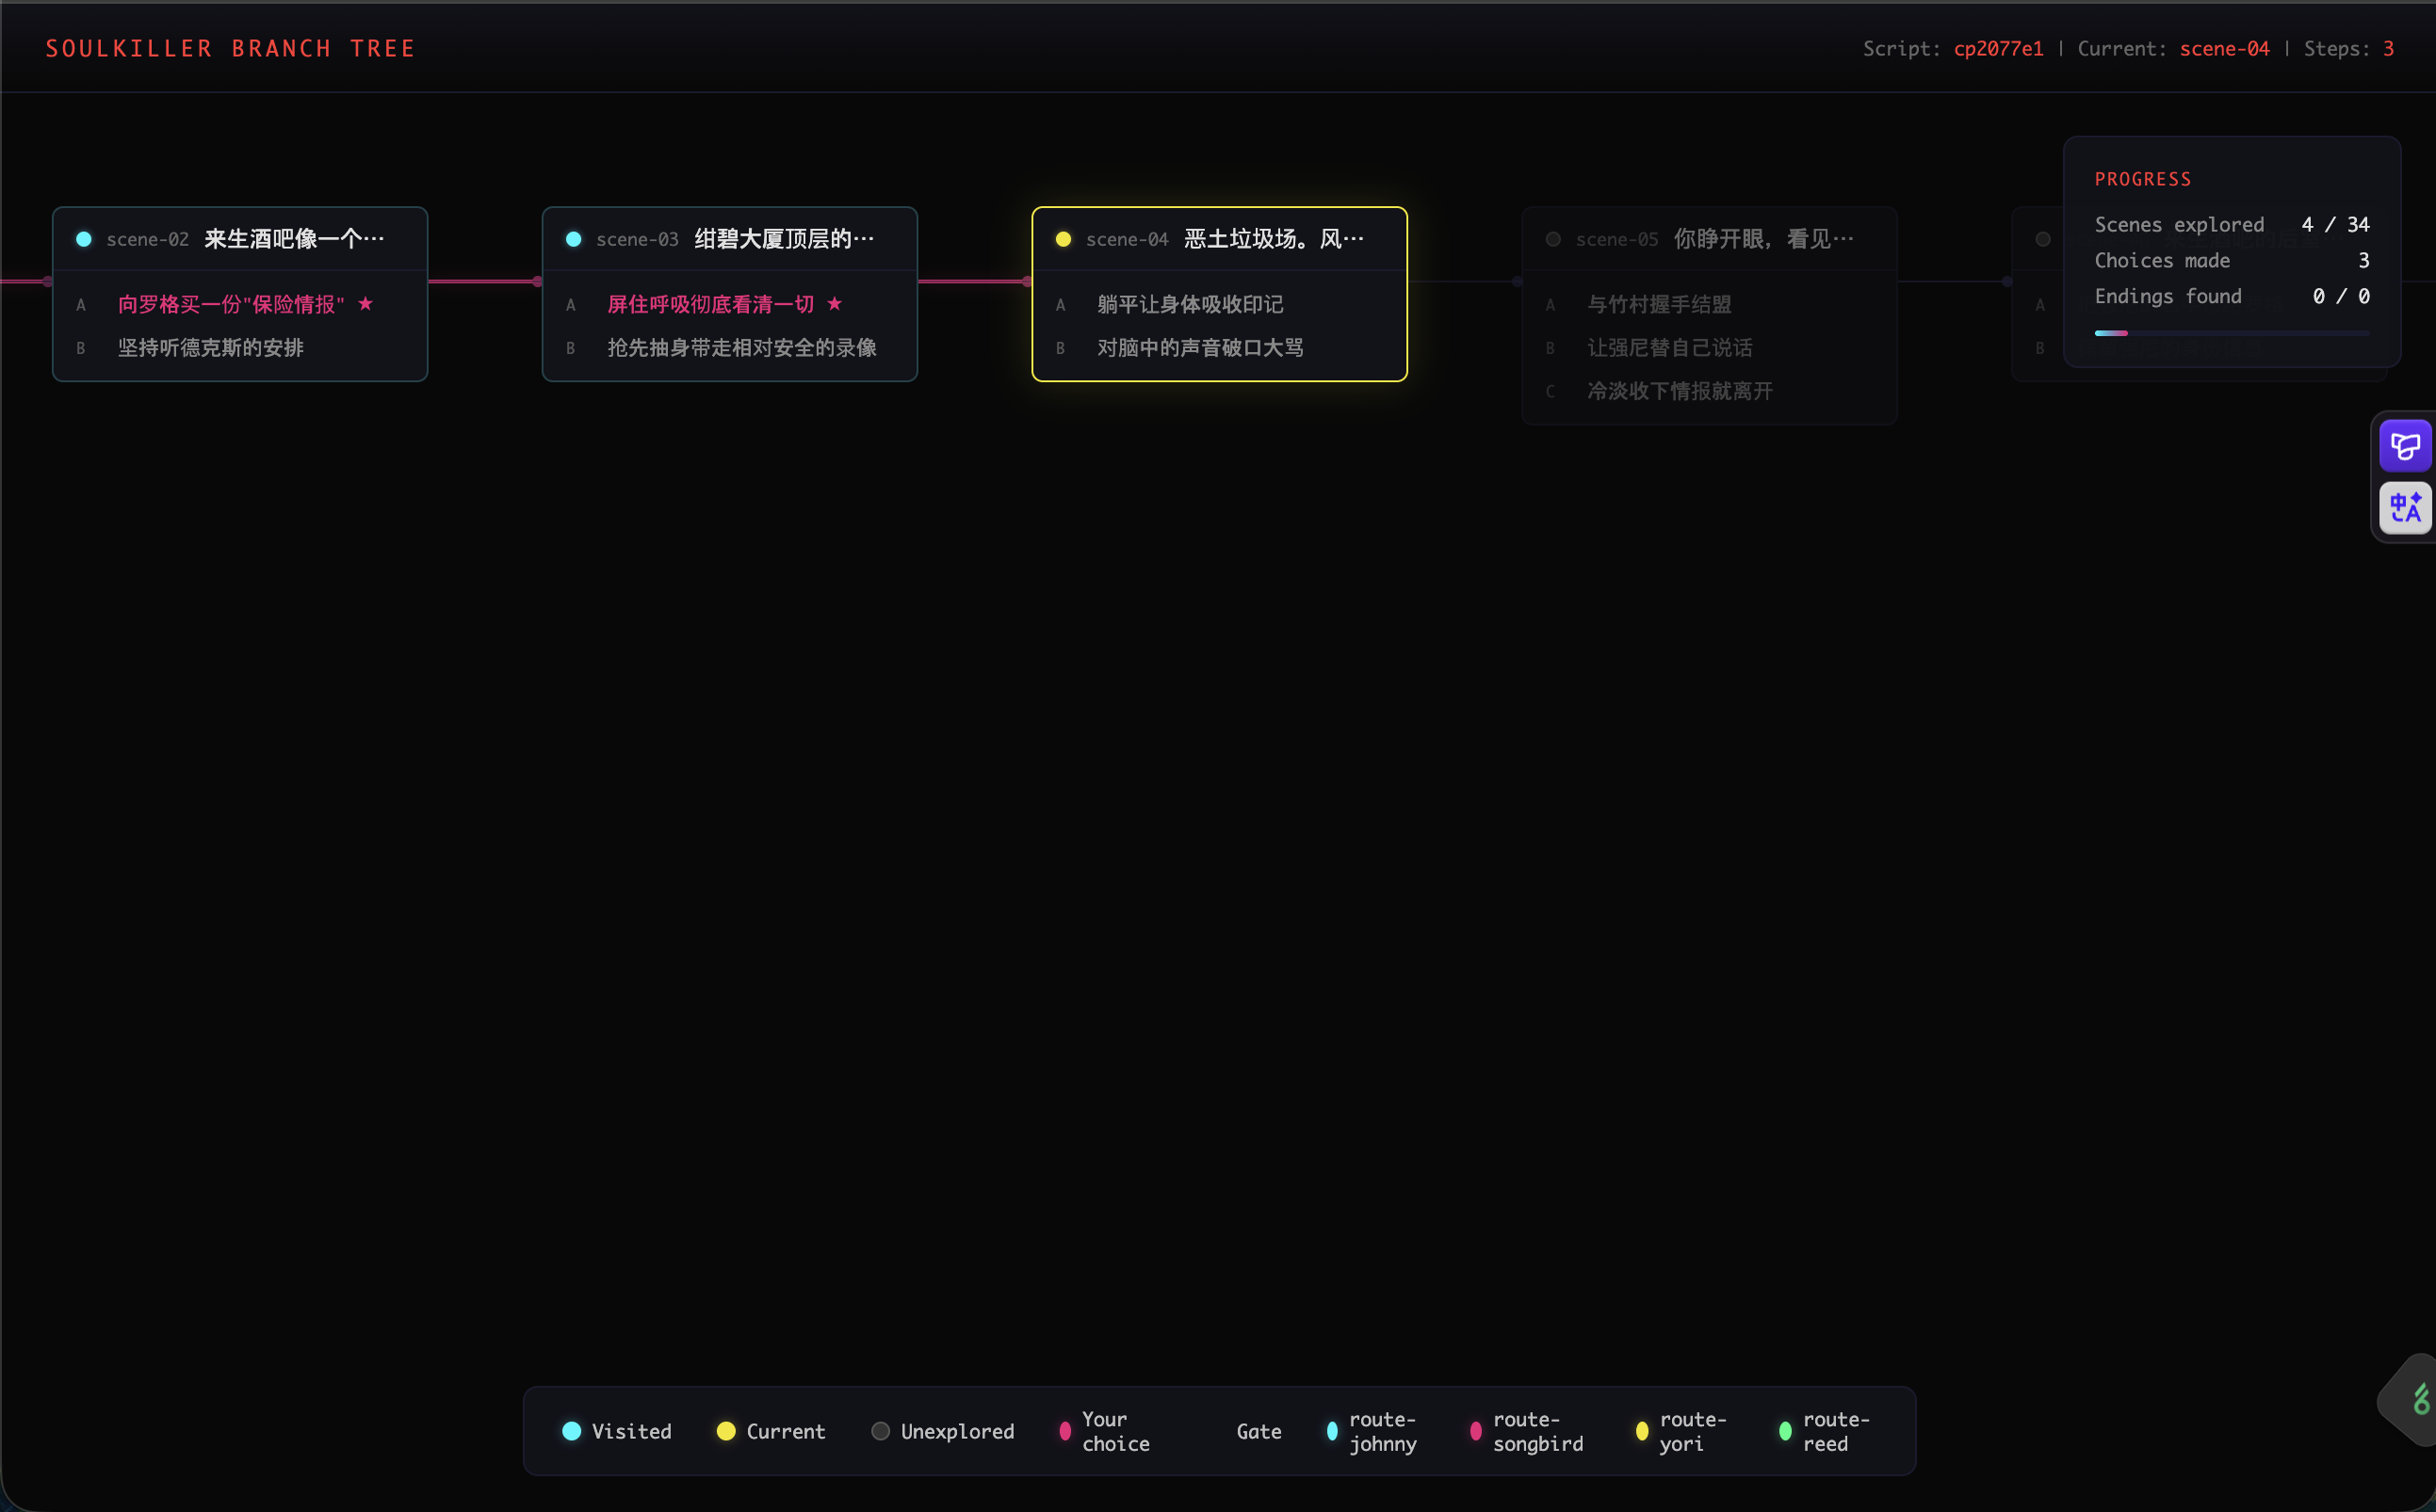Viewport: 2436px width, 1512px height.
Task: Click the translate language icon
Action: pyautogui.click(x=2405, y=508)
